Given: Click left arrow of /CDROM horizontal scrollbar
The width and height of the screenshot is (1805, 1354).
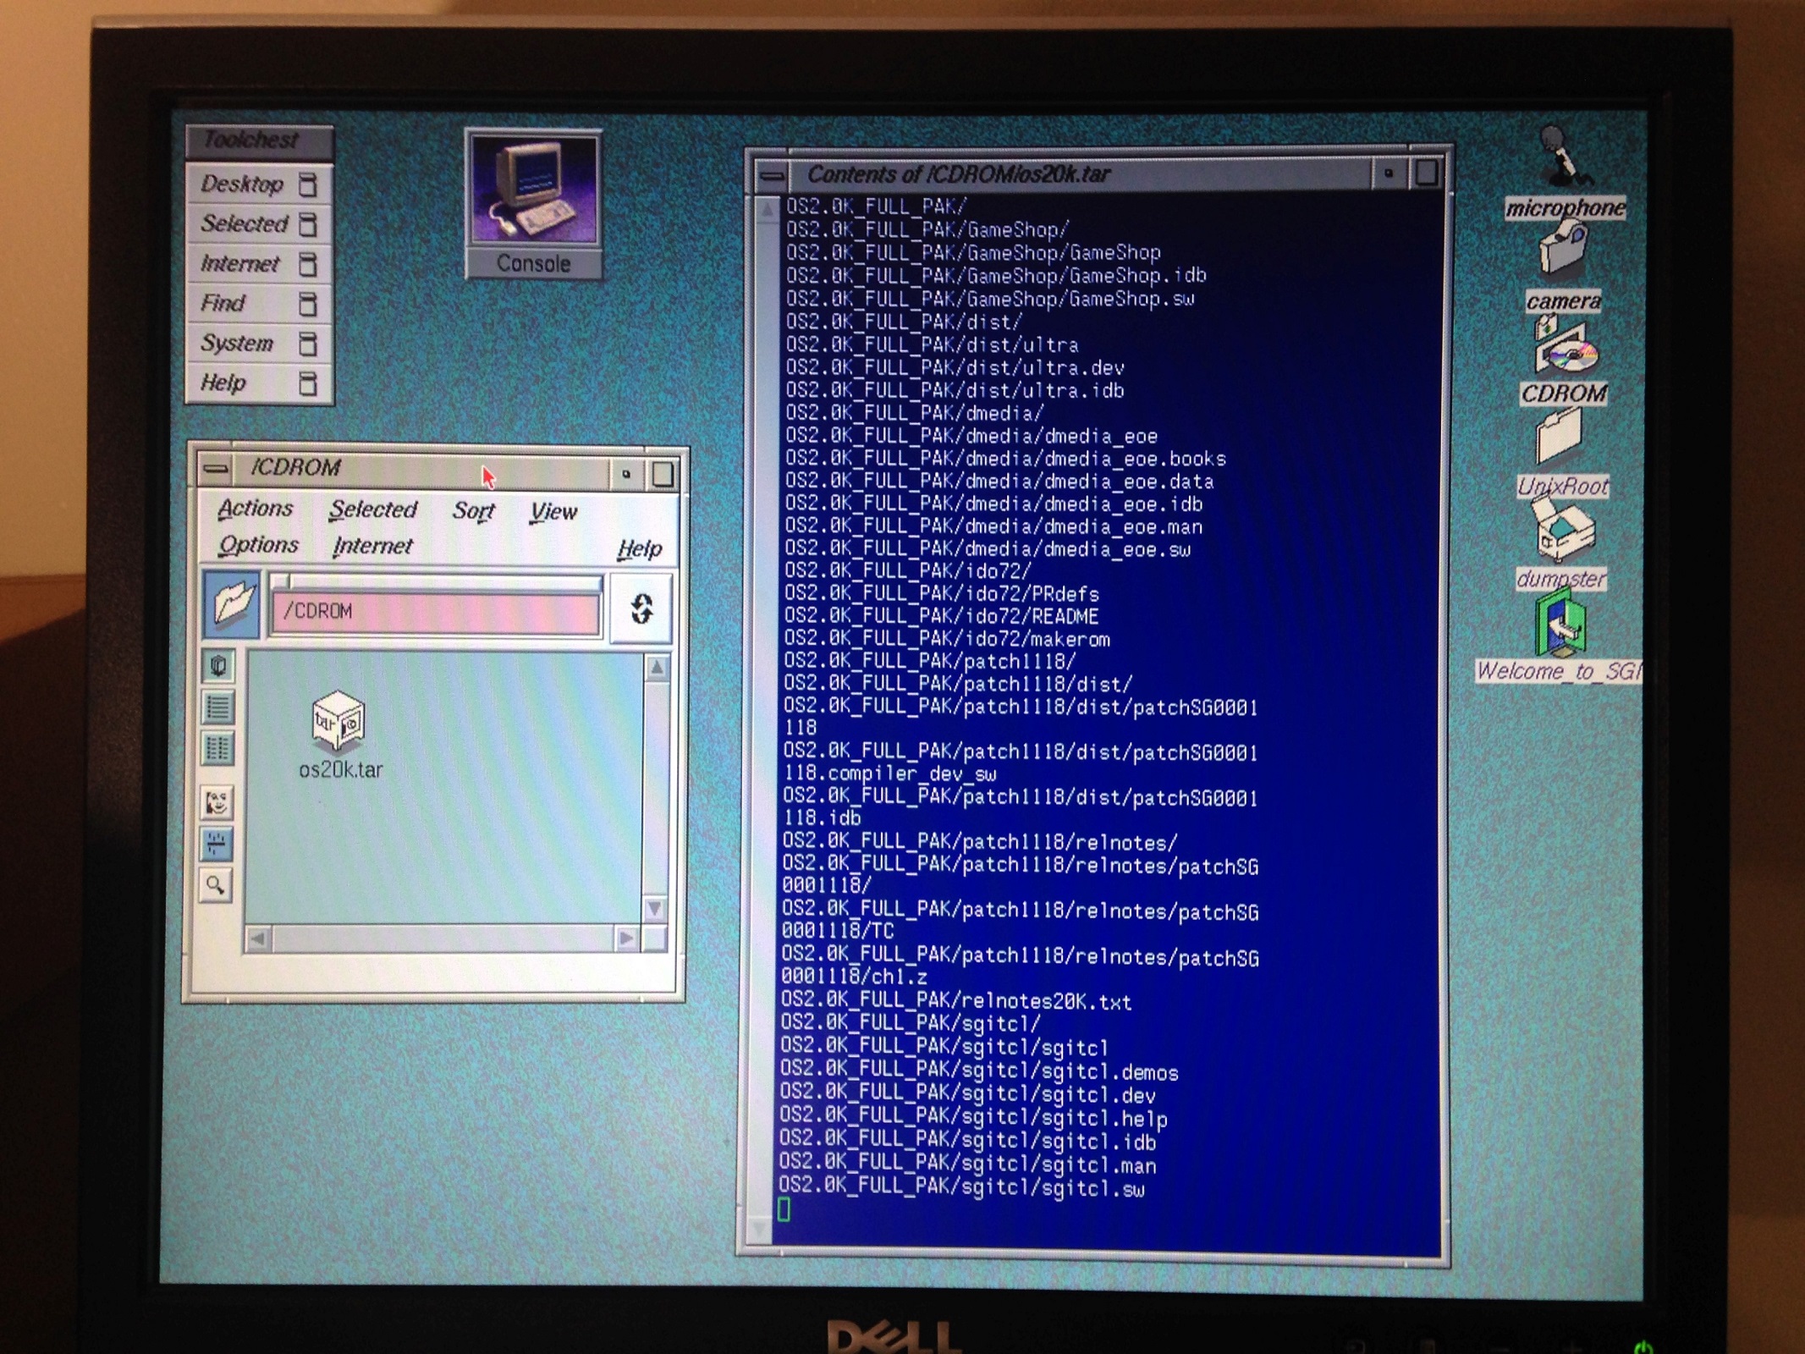Looking at the screenshot, I should [x=258, y=938].
